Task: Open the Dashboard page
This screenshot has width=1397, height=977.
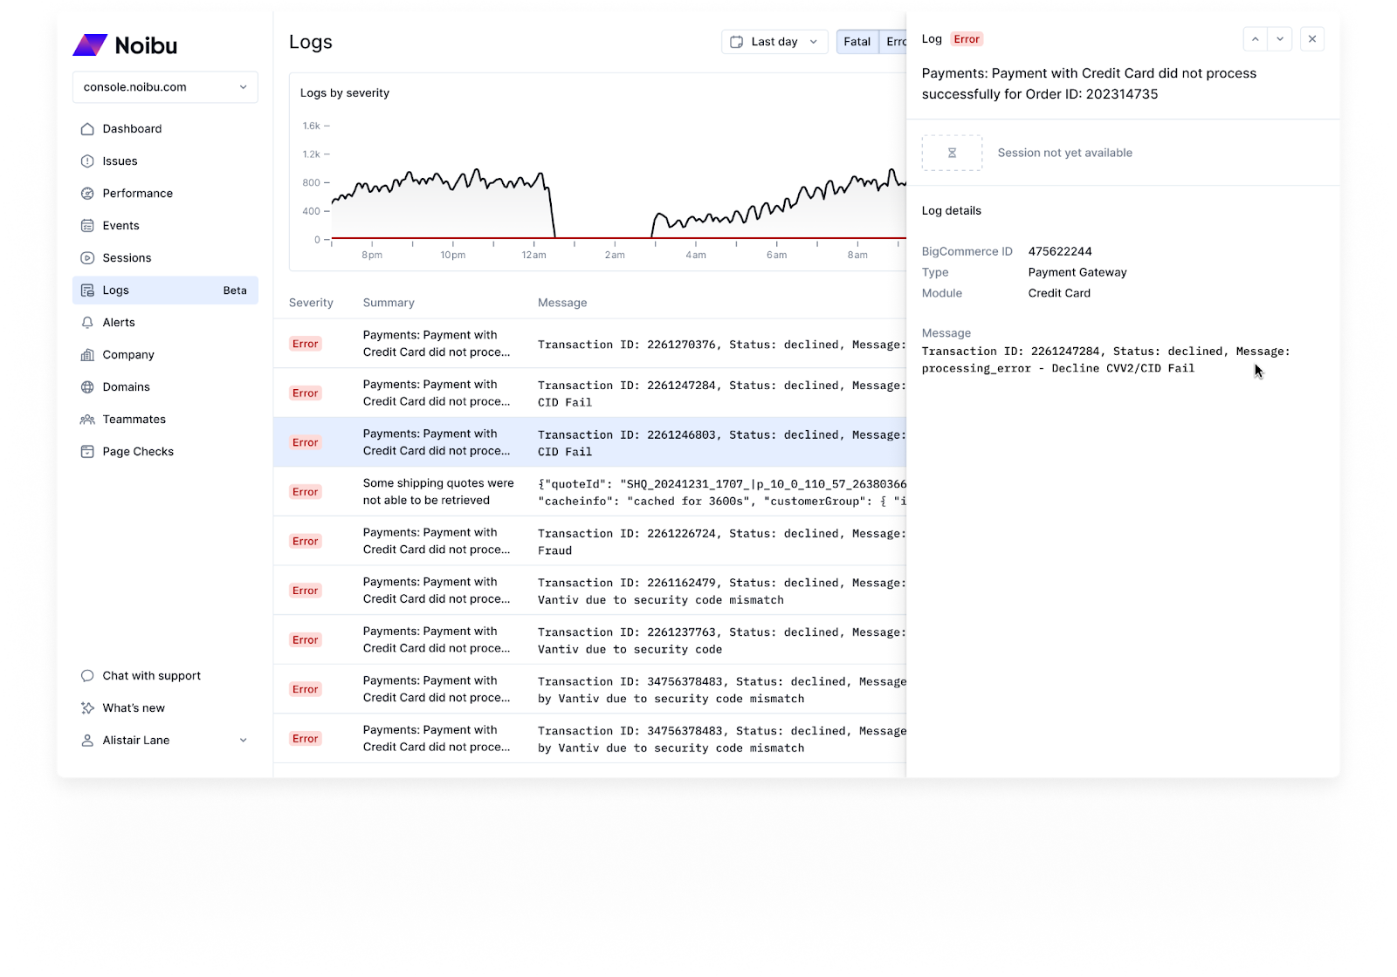Action: [x=165, y=129]
